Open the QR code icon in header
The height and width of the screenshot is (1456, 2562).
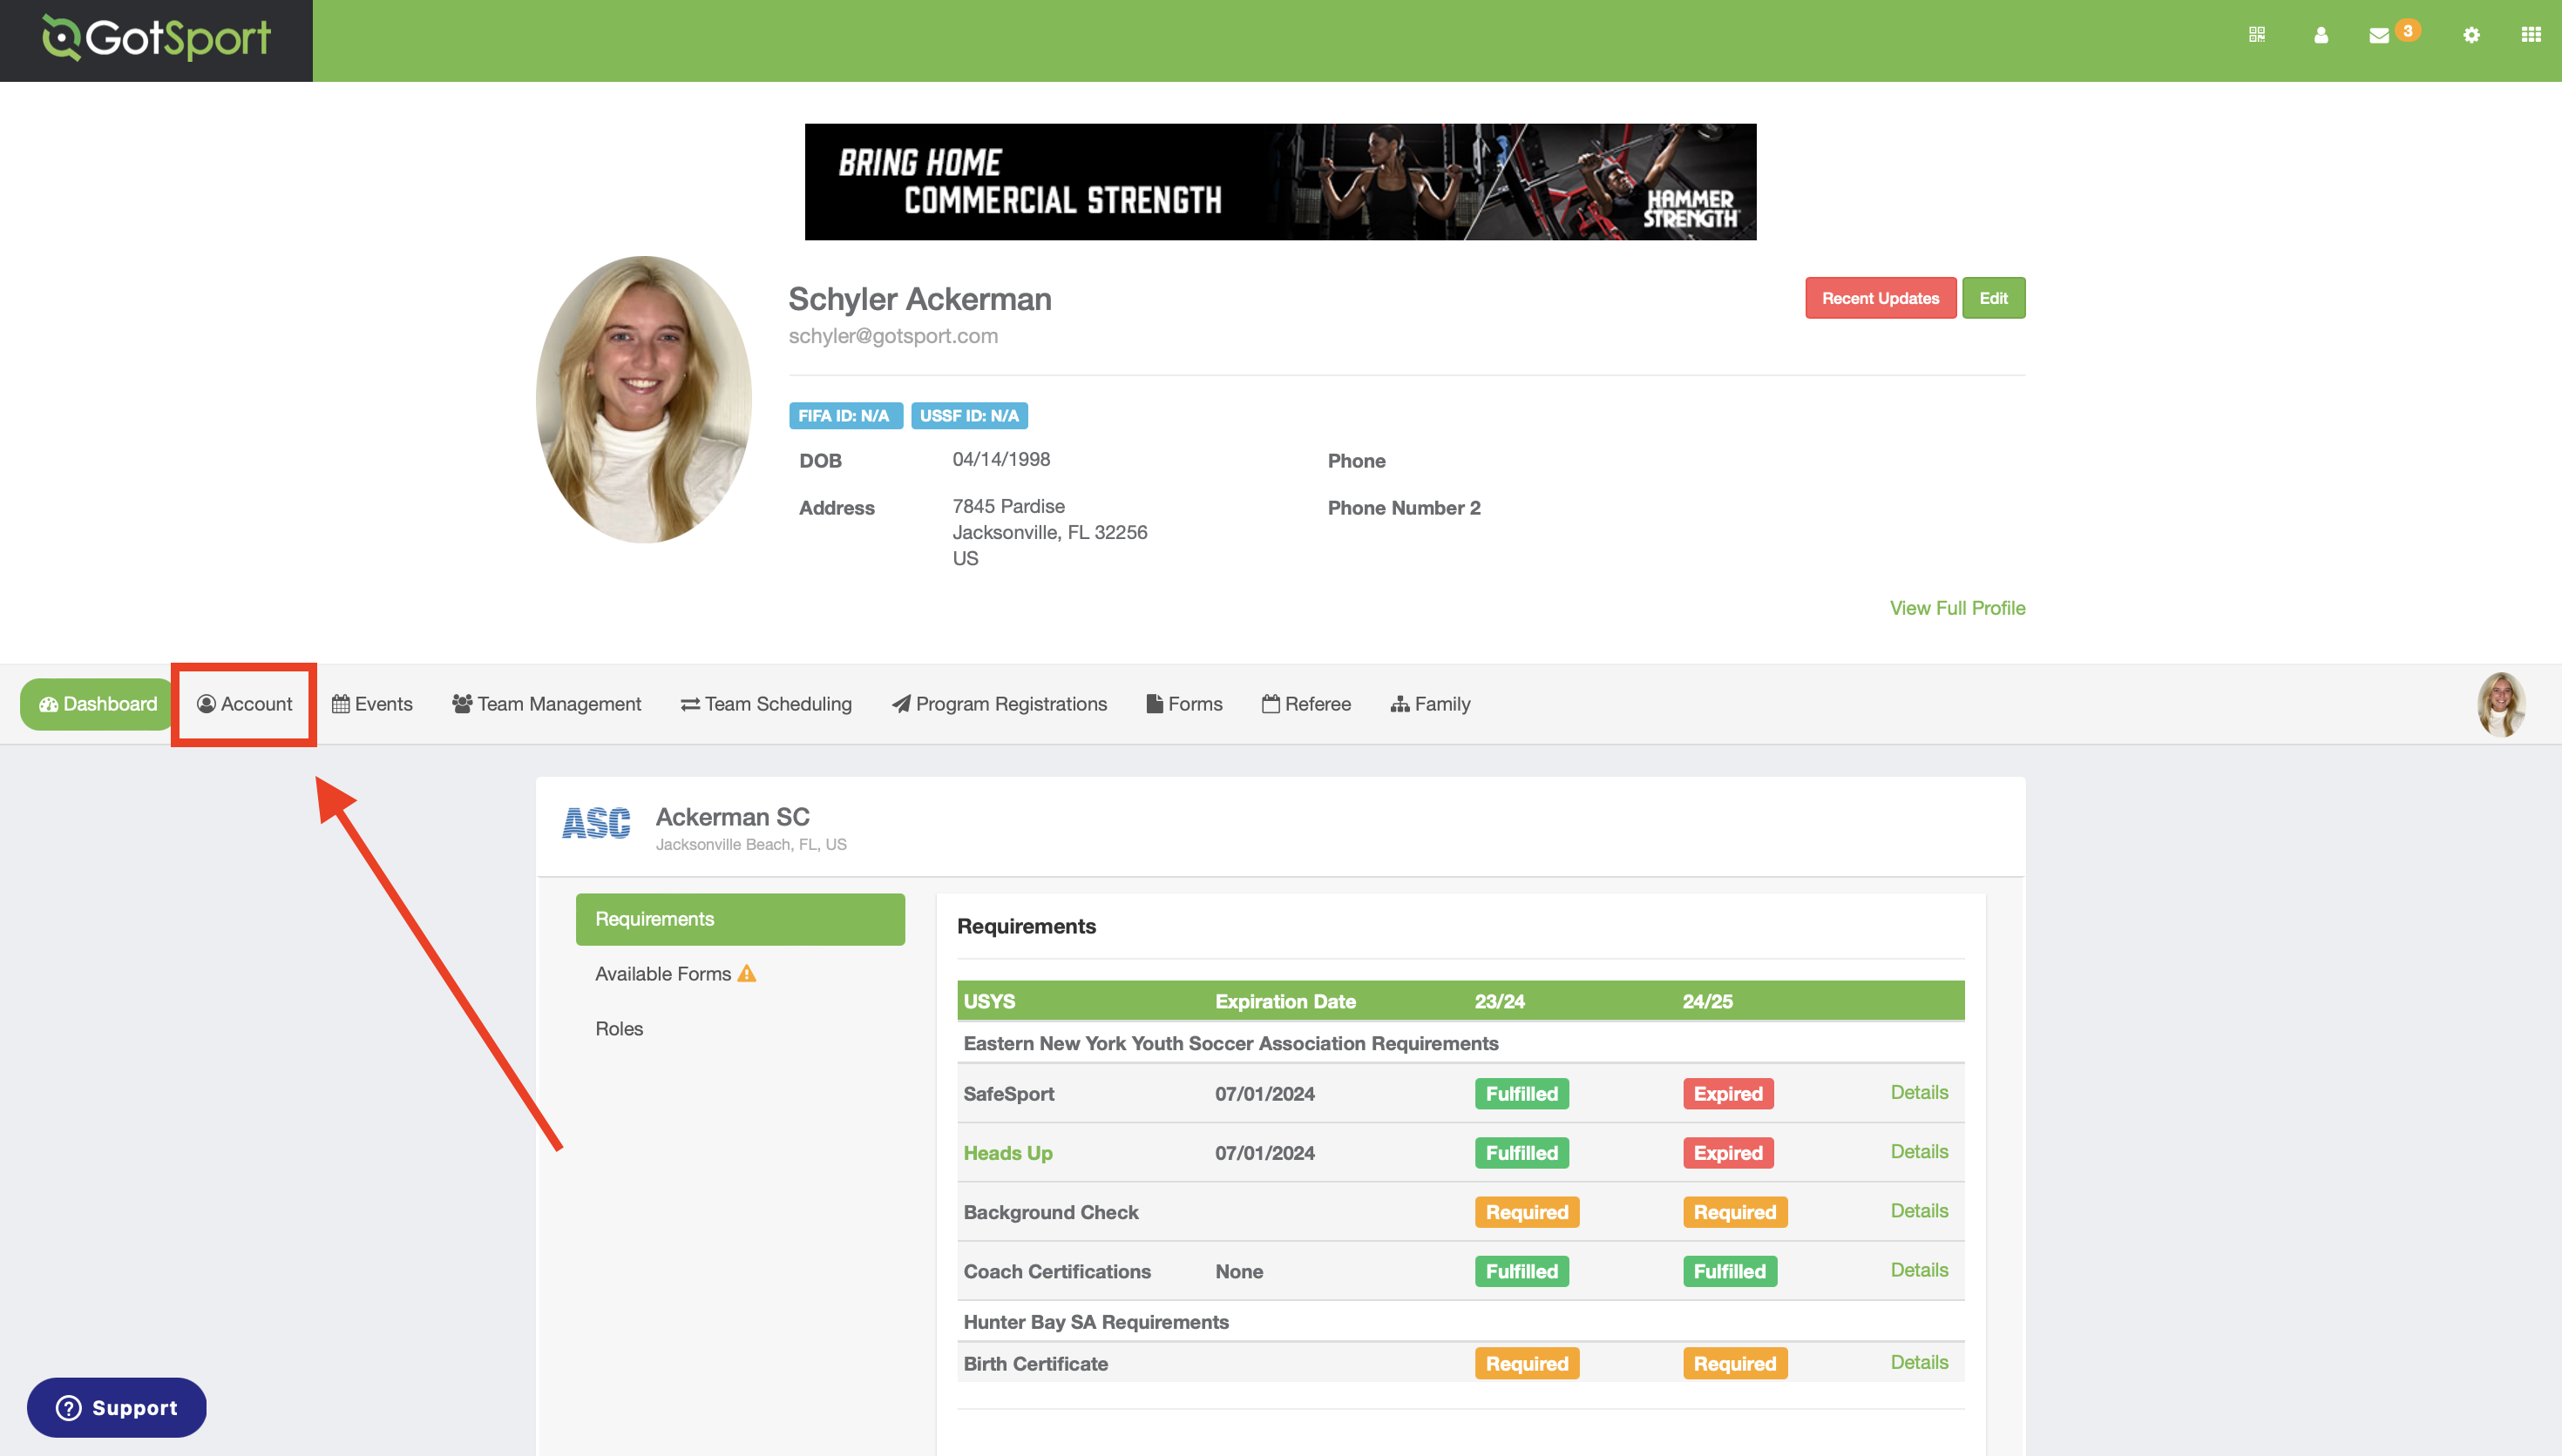[2257, 35]
